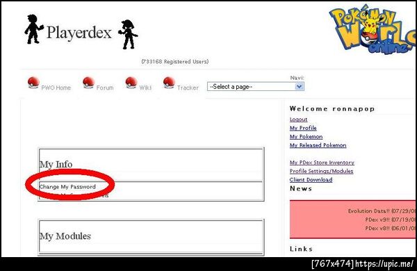Click the Evolution Data news entry

tap(382, 211)
